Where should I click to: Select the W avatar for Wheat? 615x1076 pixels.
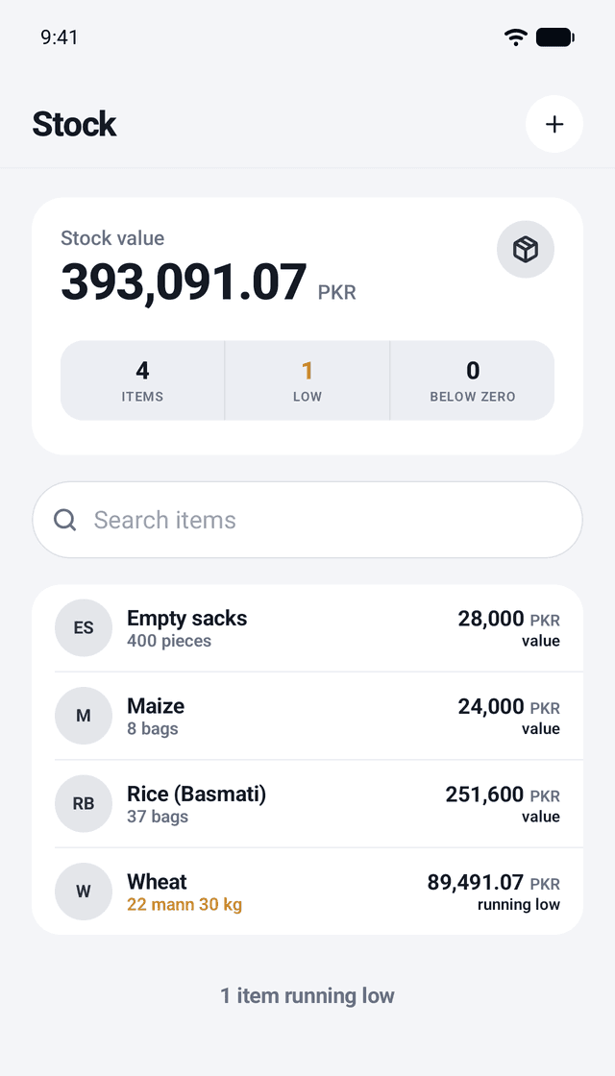point(84,892)
